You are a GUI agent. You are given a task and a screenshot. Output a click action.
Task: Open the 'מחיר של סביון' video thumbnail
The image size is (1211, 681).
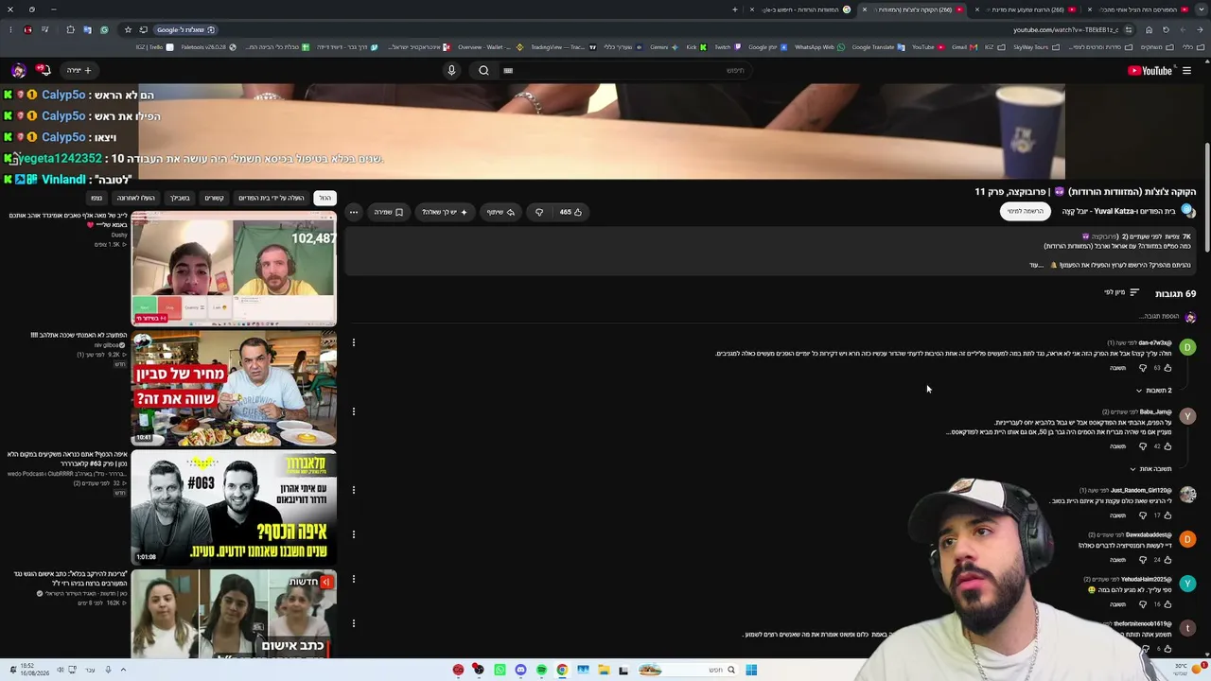point(234,388)
